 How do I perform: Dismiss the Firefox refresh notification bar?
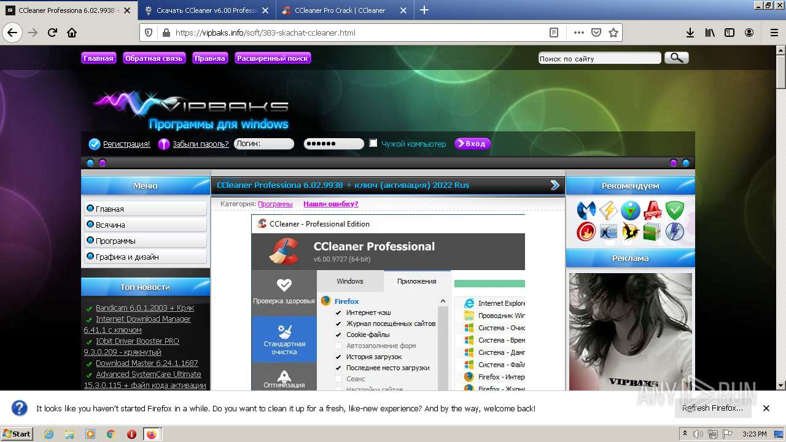tap(766, 408)
